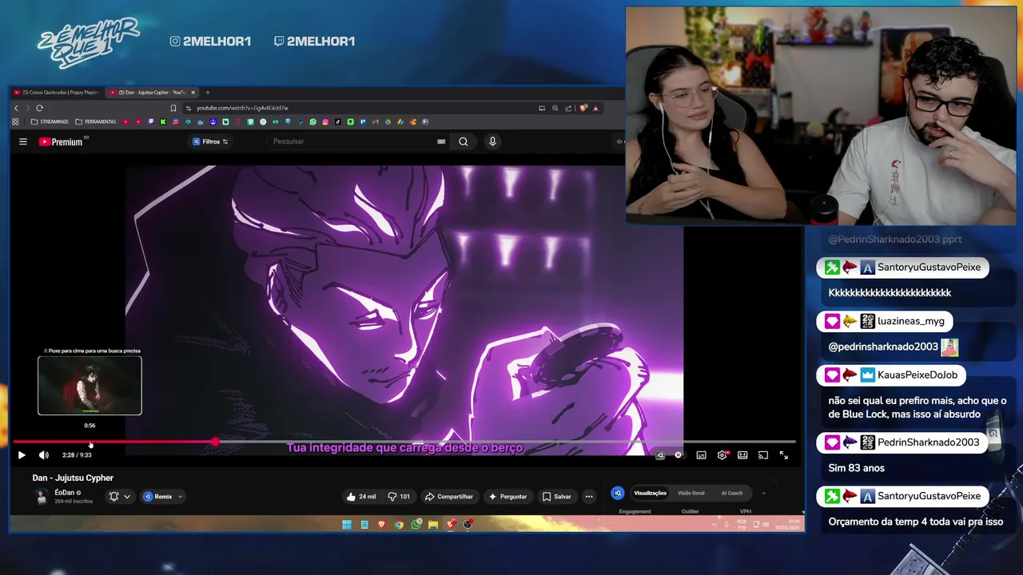Bookmark this page from address bar
Viewport: 1023px width, 575px height.
173,108
